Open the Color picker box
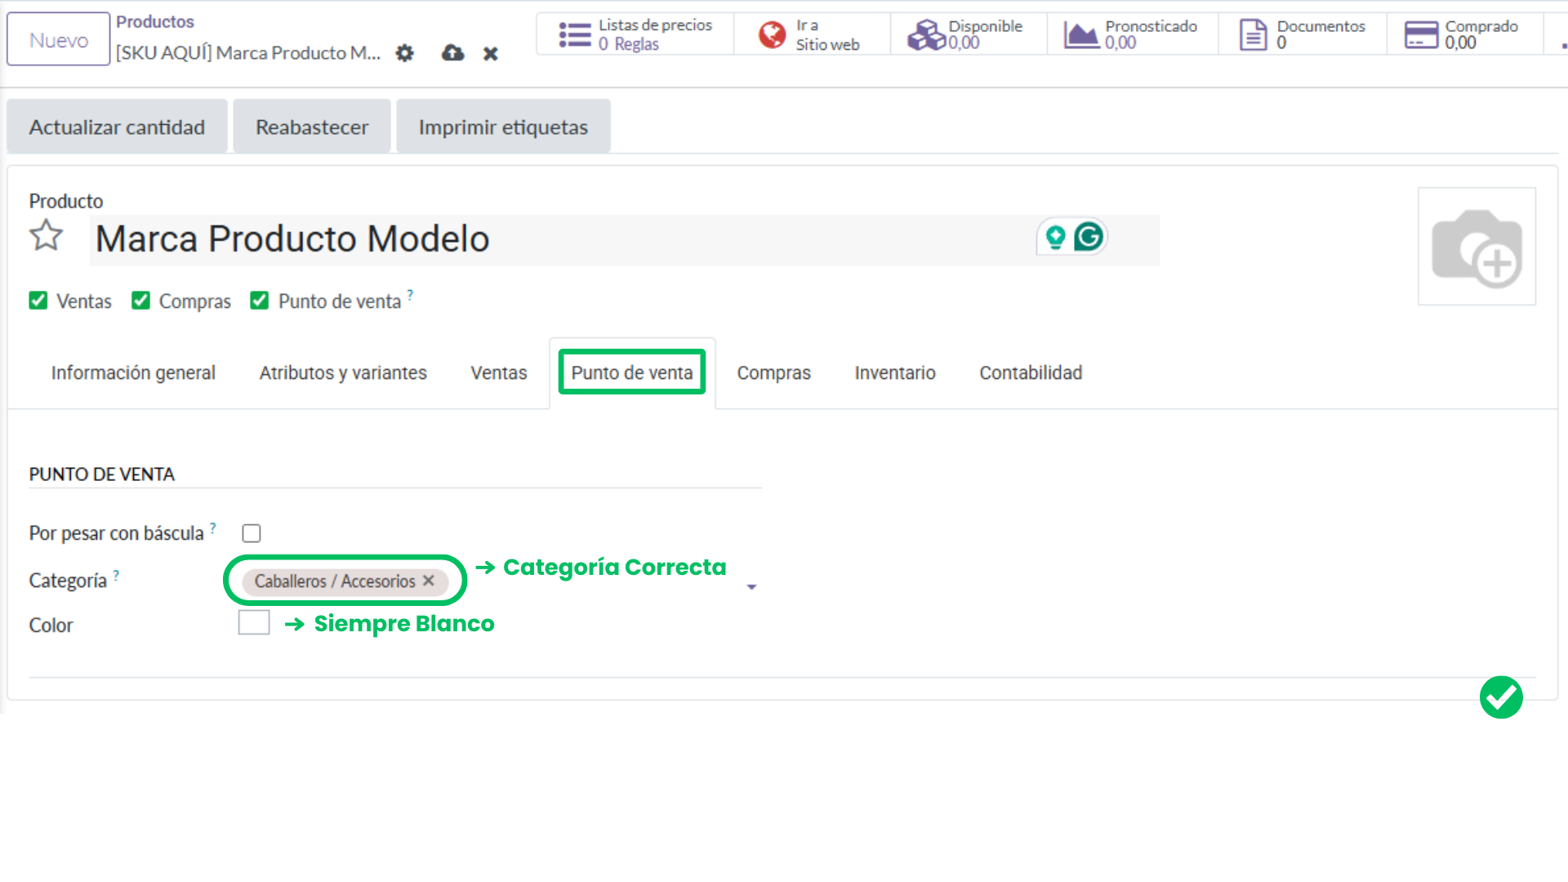 (x=253, y=622)
